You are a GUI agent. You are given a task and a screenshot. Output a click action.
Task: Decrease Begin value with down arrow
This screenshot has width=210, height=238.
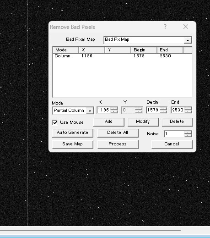click(163, 111)
